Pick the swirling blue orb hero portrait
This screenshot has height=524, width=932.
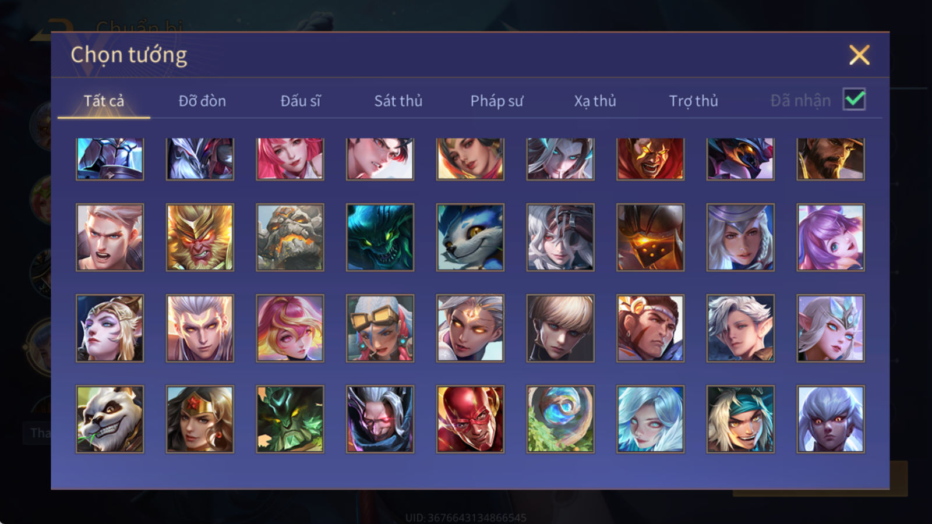pos(560,419)
